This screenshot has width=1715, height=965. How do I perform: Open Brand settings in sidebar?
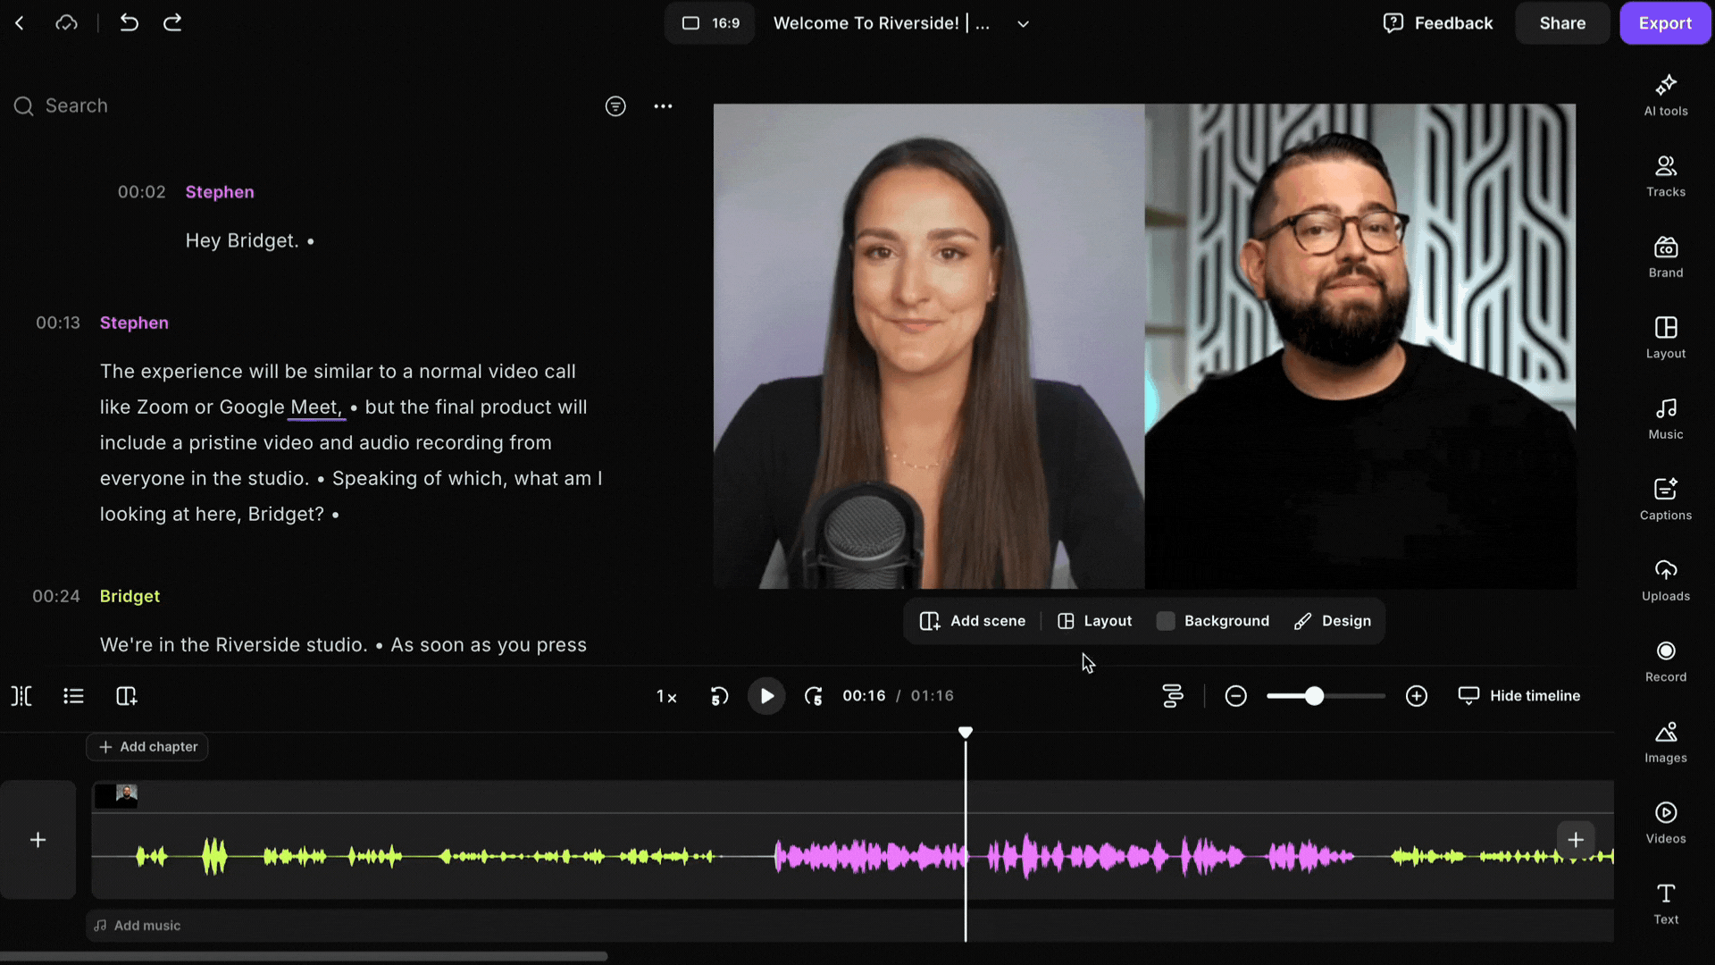point(1665,256)
